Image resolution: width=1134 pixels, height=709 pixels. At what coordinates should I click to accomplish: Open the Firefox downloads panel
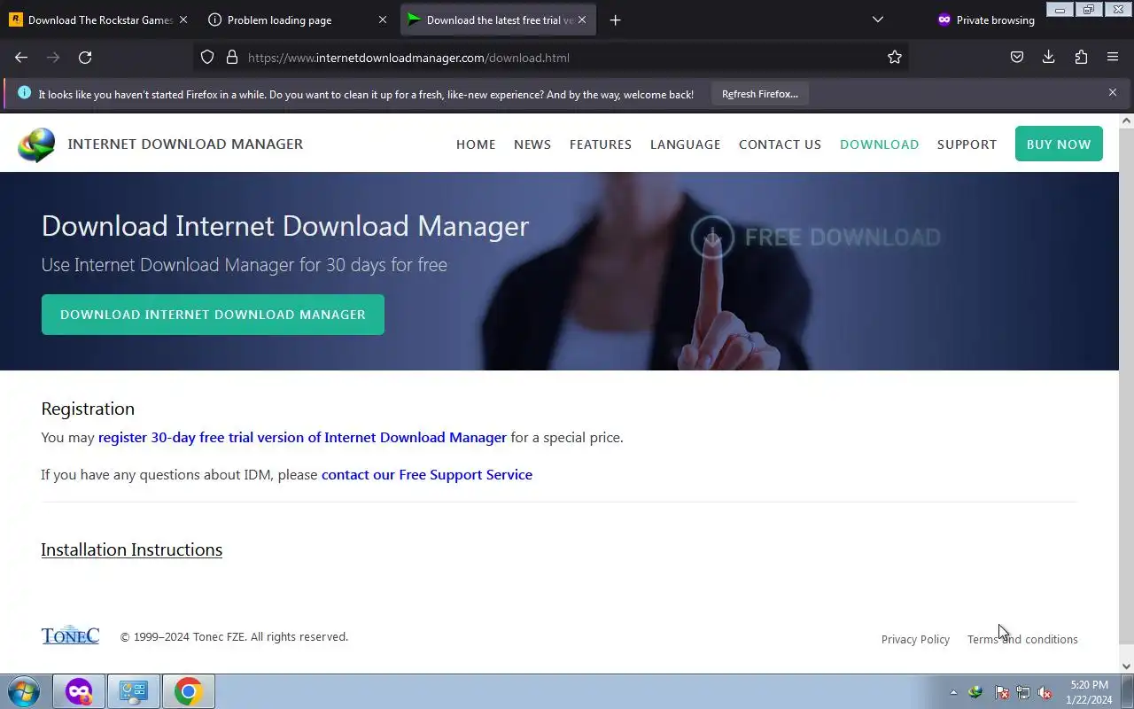[x=1049, y=58]
